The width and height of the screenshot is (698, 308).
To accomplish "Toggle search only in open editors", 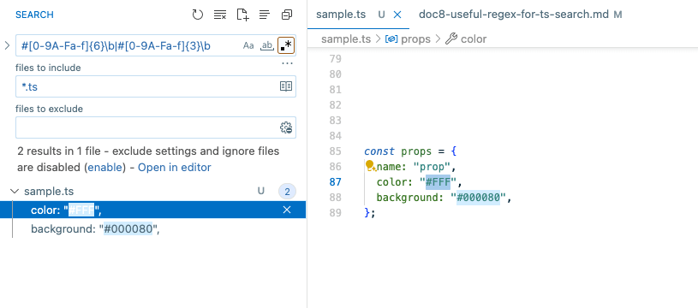I will click(286, 86).
